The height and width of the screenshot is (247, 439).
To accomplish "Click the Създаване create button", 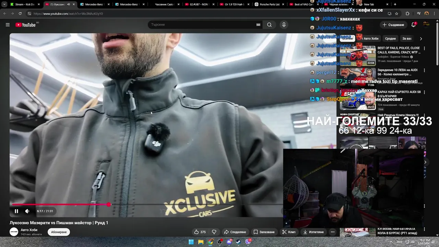I will pyautogui.click(x=393, y=25).
